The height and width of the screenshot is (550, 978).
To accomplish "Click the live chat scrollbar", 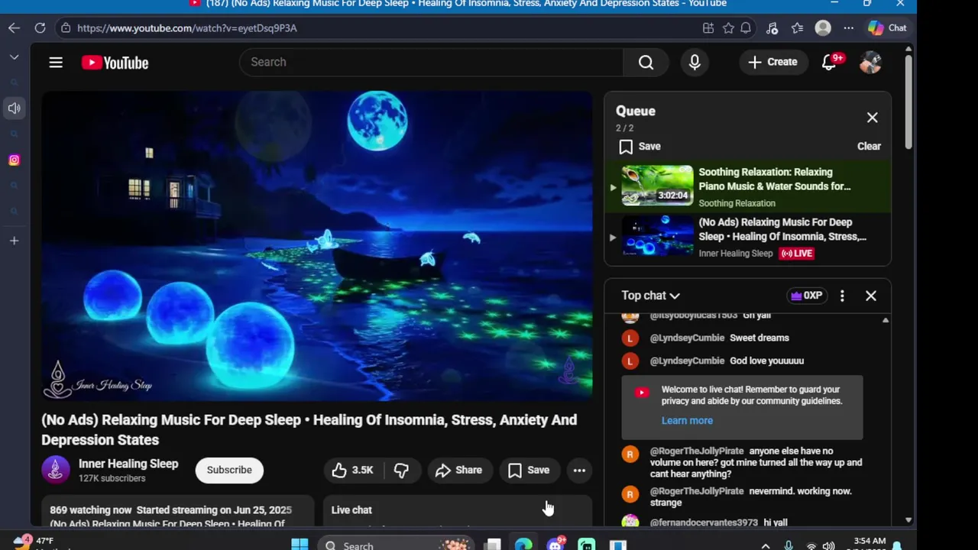I will (886, 419).
